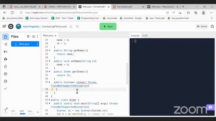The width and height of the screenshot is (216, 121).
Task: Open the Settings gear sidebar icon
Action: (x=5, y=74)
